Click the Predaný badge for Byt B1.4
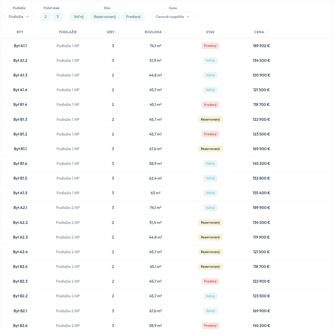The width and height of the screenshot is (334, 333). (210, 105)
